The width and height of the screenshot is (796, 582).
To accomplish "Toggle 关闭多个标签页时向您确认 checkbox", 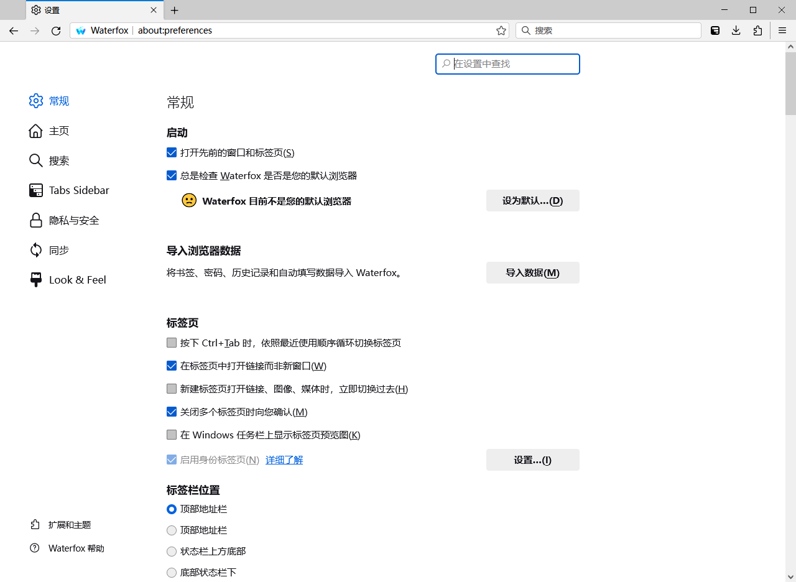I will [172, 412].
